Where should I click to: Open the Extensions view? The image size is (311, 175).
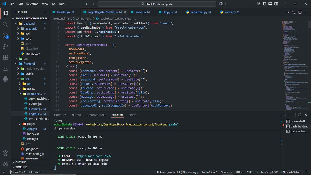pos(5,57)
